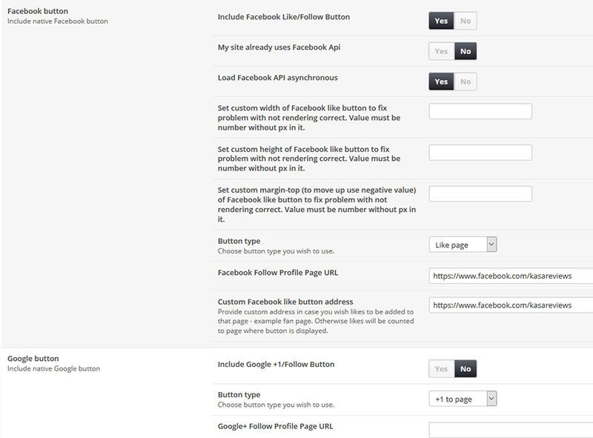The height and width of the screenshot is (438, 593).
Task: Set Include Facebook Like/Follow Button to Yes
Action: (x=441, y=21)
